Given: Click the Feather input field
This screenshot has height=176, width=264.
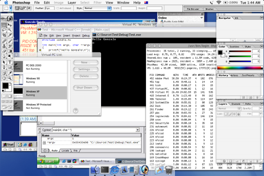Looking at the screenshot, I should pos(49,8).
